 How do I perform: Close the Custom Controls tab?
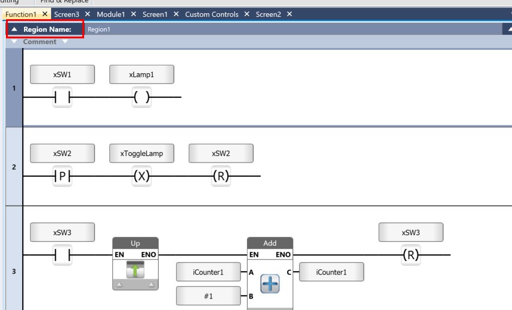coord(247,14)
